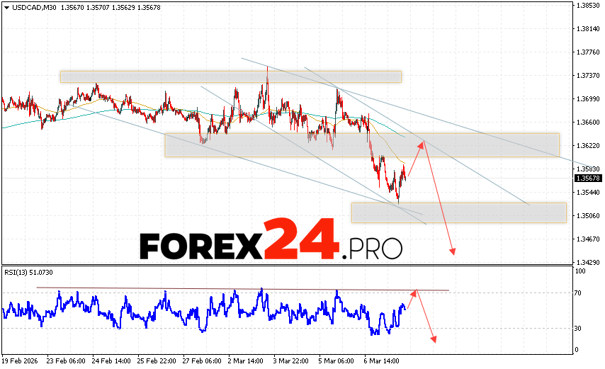
Task: Select the top gray resistance zone near 1.37370
Action: (230, 76)
